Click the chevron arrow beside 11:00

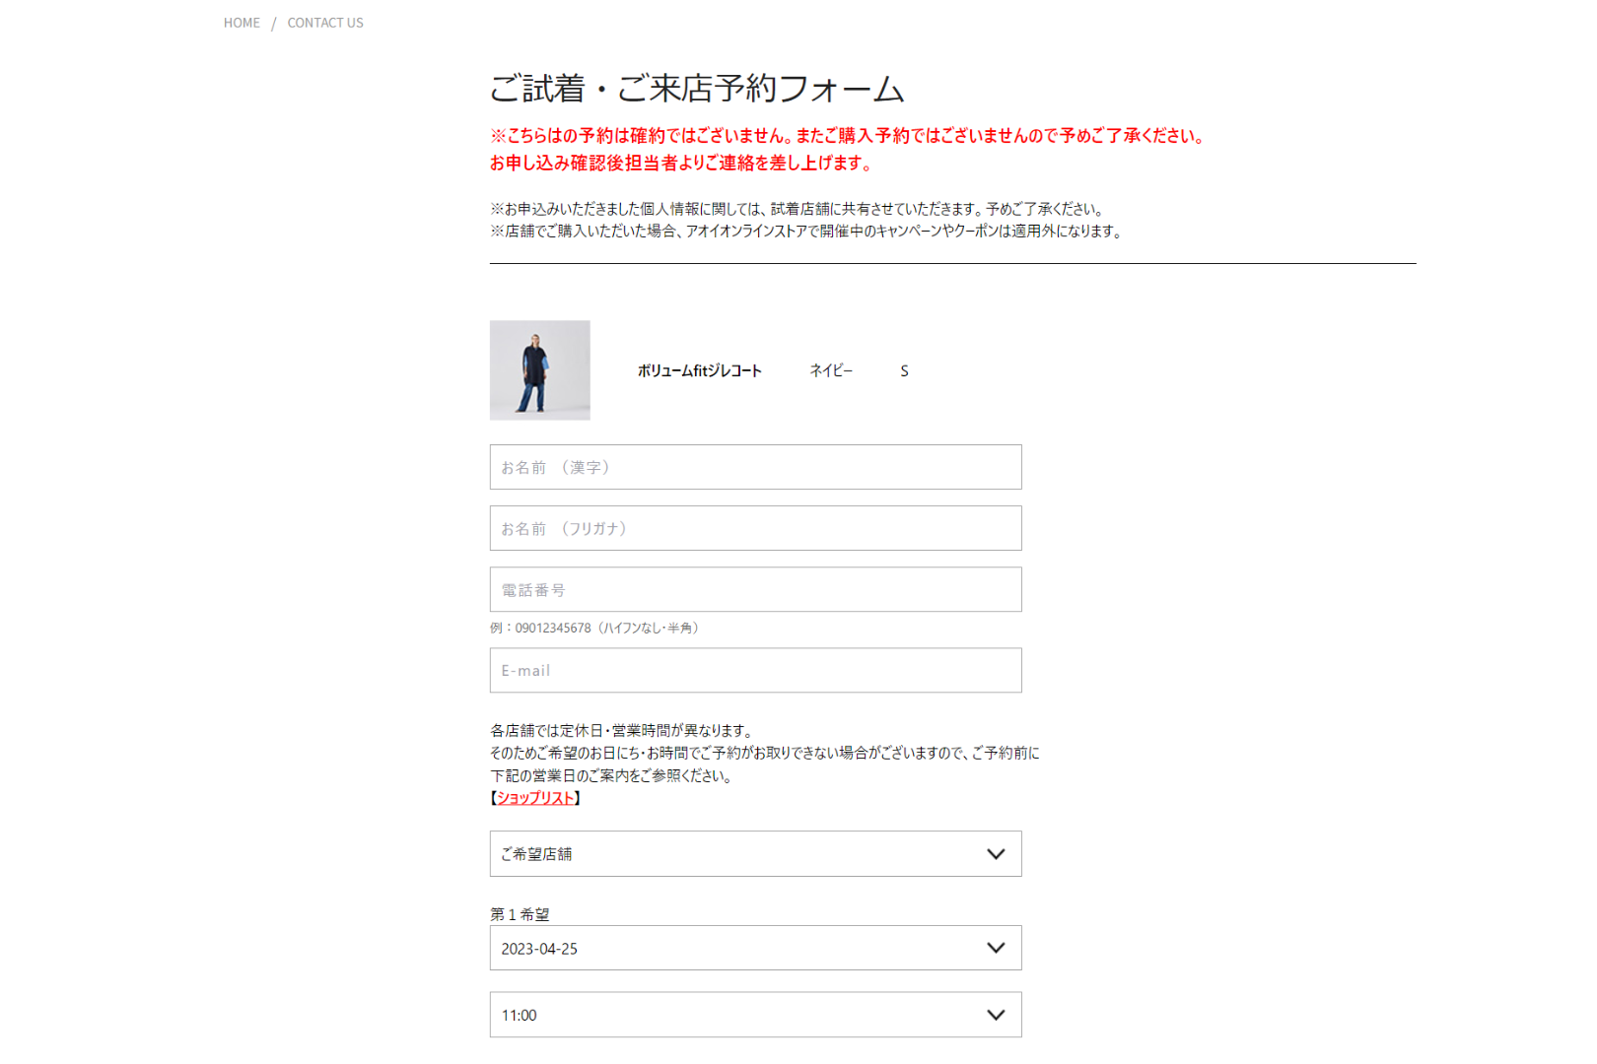996,1015
